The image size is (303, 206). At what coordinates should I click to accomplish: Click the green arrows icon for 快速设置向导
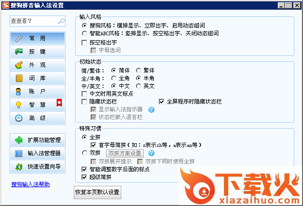(x=19, y=167)
